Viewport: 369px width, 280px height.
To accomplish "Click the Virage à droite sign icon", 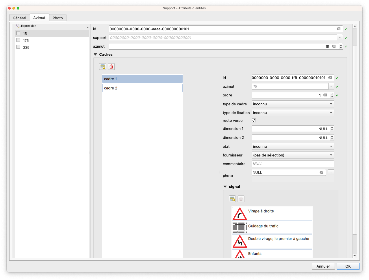I will coord(240,214).
